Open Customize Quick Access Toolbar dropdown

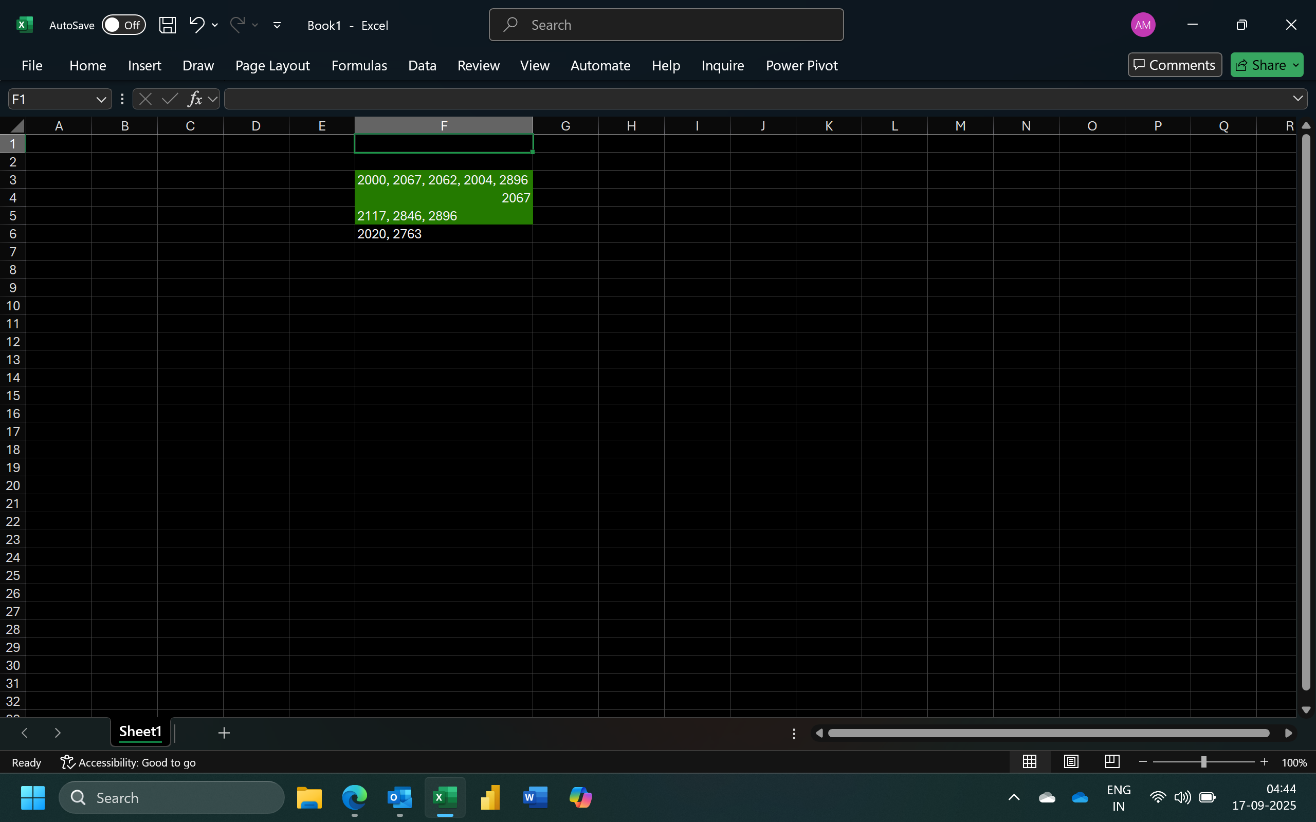(277, 25)
